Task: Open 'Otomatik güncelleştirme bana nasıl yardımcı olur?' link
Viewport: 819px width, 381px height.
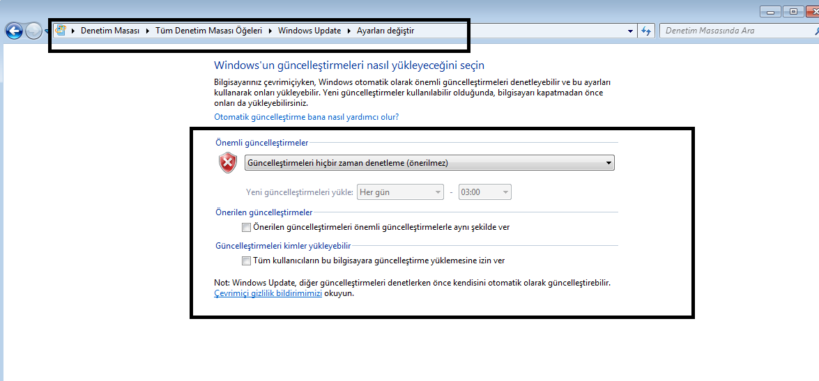Action: (307, 117)
